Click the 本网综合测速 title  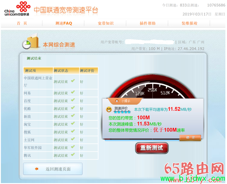click(59, 45)
